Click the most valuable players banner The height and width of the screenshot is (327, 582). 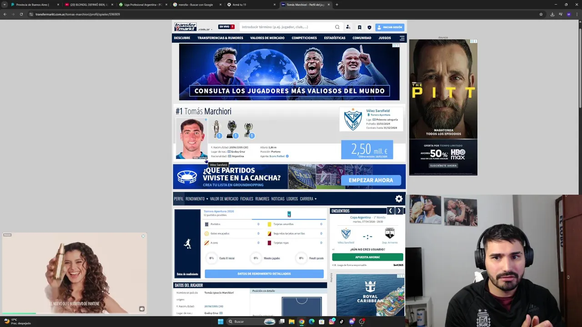tap(289, 72)
